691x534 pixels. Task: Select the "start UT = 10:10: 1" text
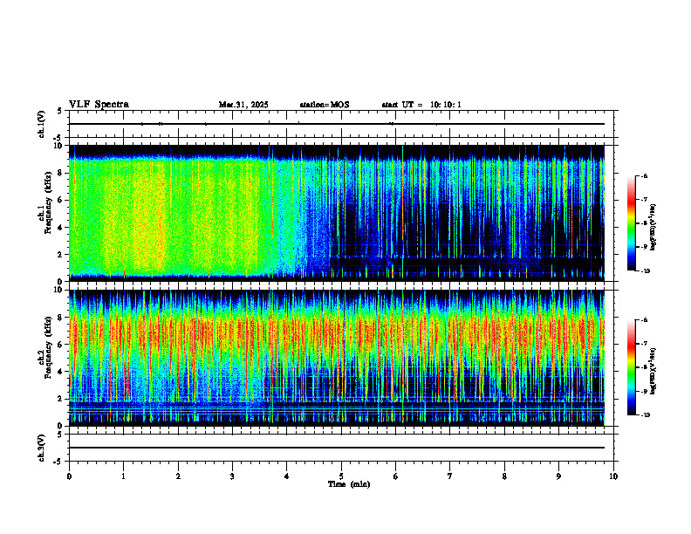tap(421, 105)
